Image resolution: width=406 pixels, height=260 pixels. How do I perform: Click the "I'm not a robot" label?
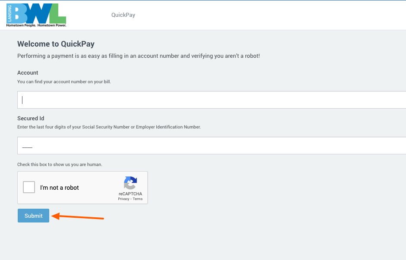[x=59, y=188]
